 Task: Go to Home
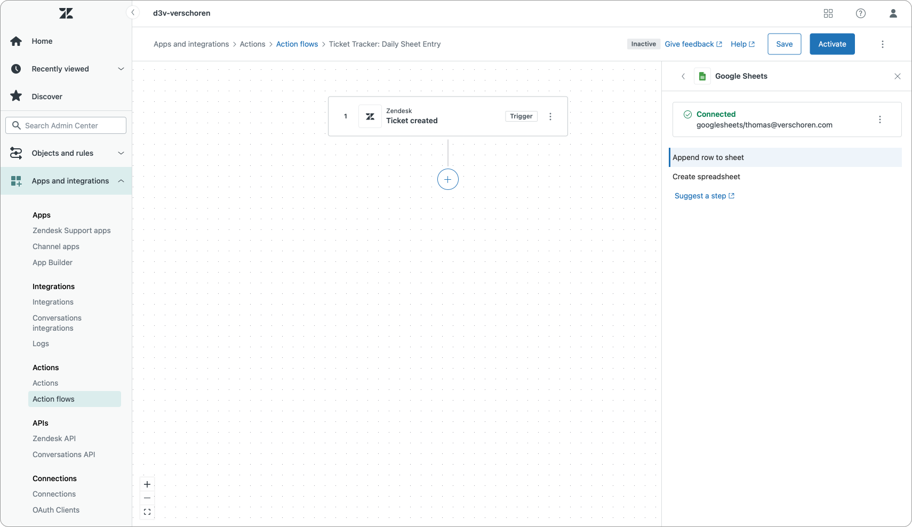point(42,41)
